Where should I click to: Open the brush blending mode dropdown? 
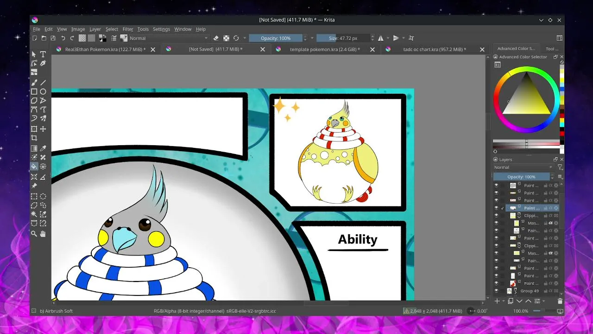[169, 38]
